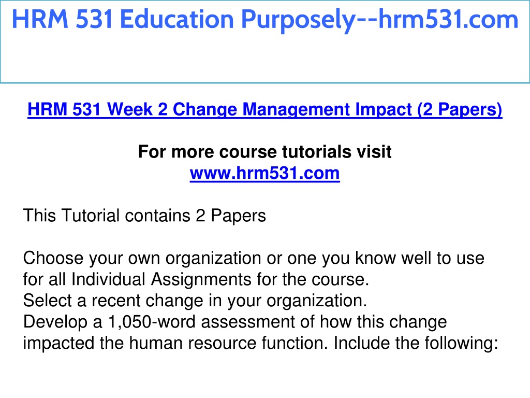
Task: Click the word Education in the title
Action: 177,19
